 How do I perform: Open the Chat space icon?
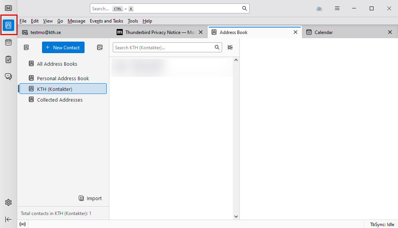click(x=8, y=76)
